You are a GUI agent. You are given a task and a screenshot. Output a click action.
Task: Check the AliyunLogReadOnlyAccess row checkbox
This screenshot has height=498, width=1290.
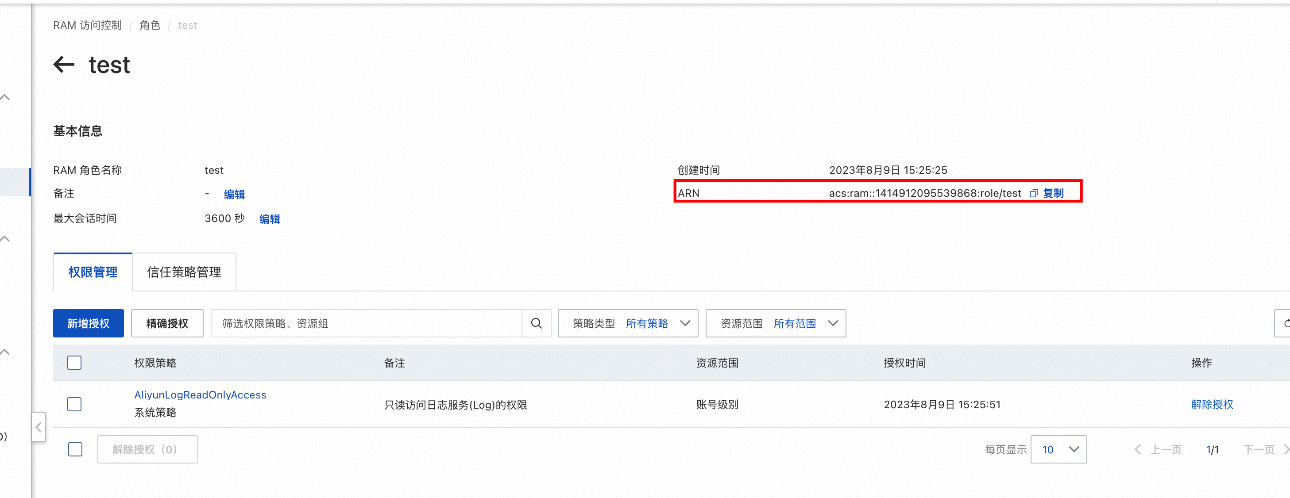[75, 404]
